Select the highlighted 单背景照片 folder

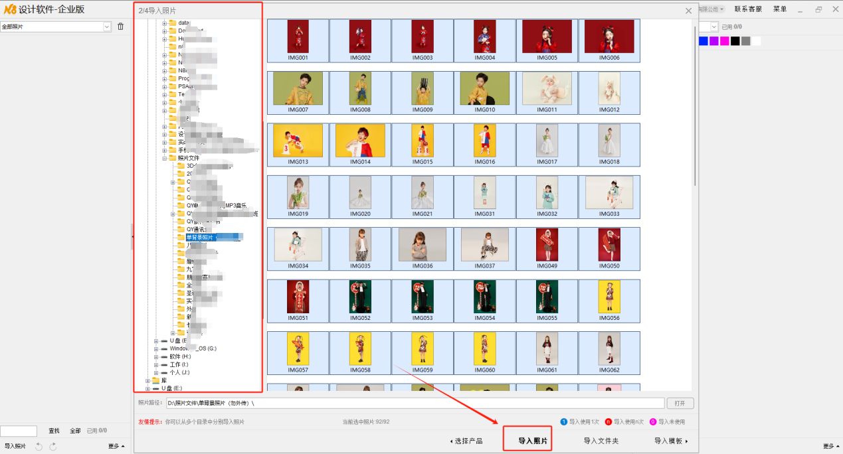[x=214, y=237]
